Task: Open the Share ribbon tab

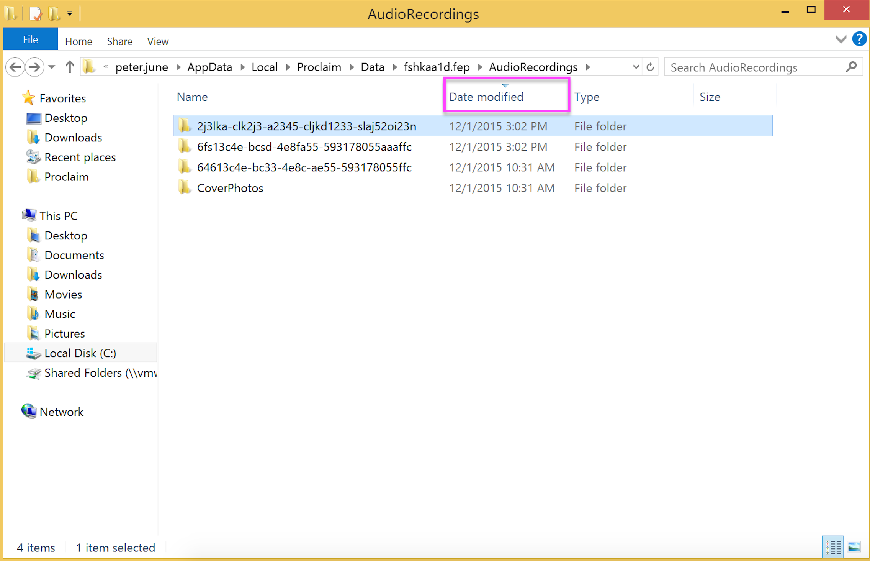Action: coord(119,41)
